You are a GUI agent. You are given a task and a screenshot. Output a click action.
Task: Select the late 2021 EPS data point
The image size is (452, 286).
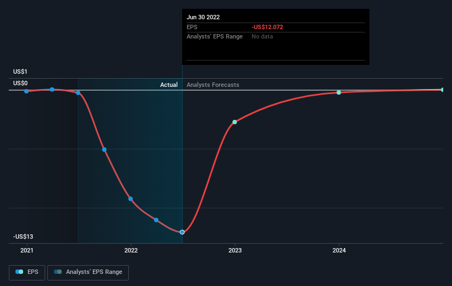[x=105, y=150]
